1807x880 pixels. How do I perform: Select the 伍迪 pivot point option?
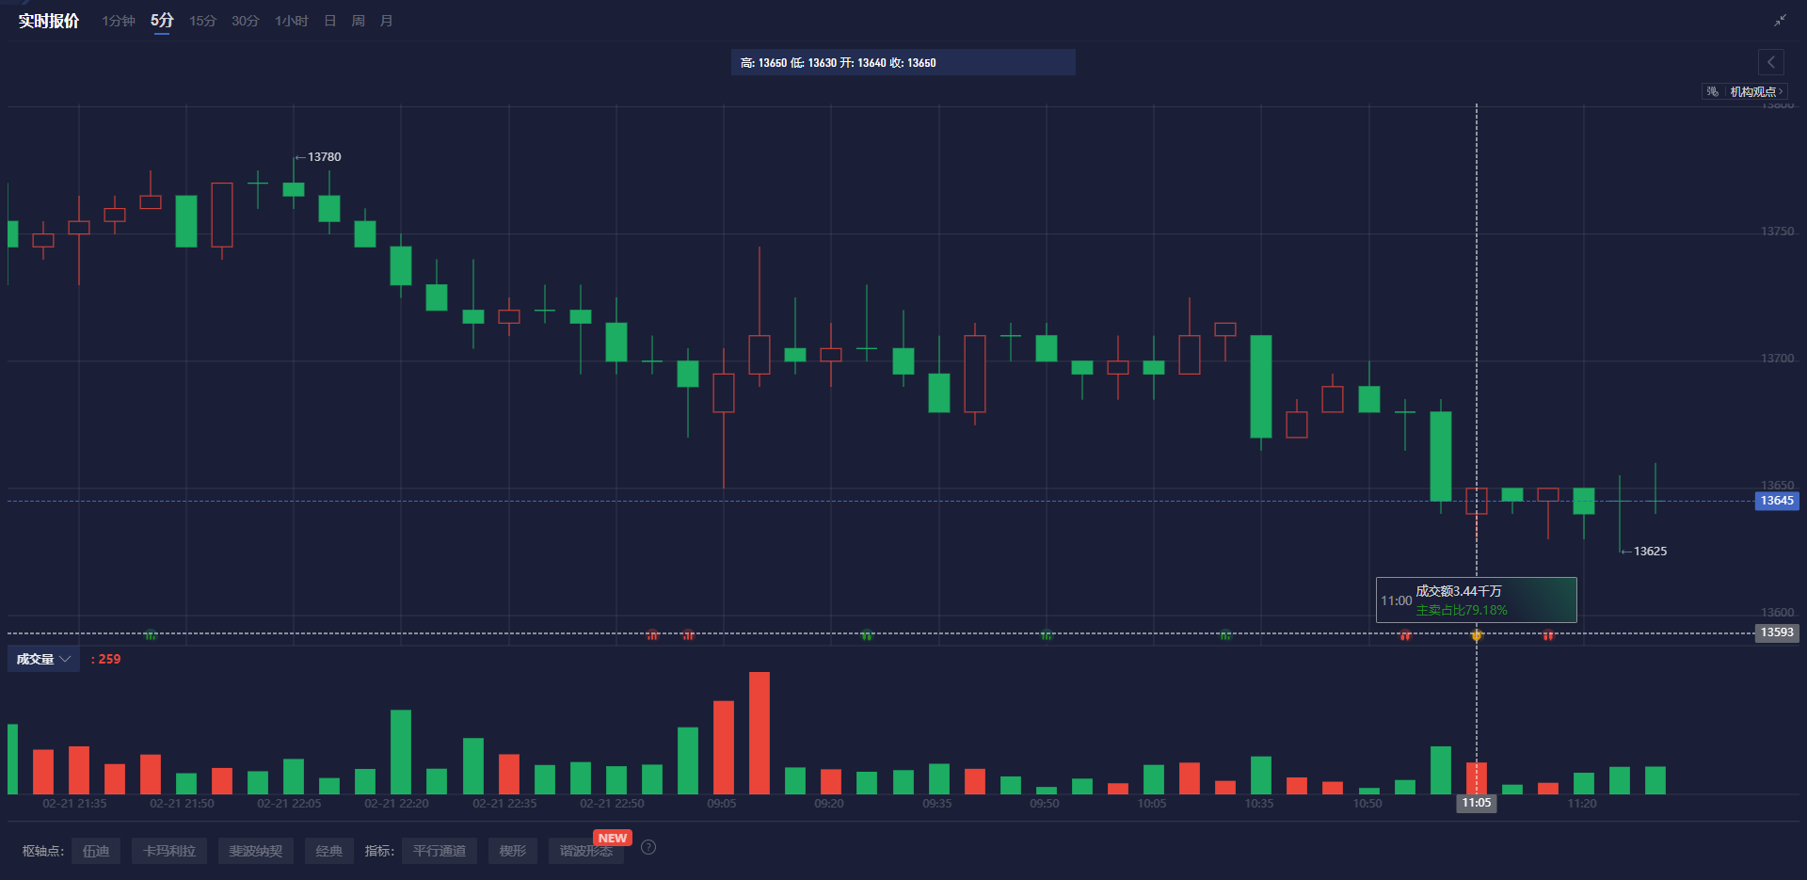pos(96,850)
